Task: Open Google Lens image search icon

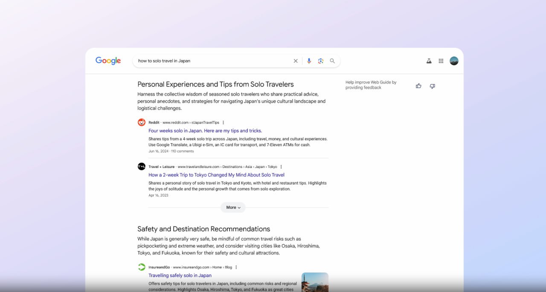Action: pyautogui.click(x=321, y=61)
